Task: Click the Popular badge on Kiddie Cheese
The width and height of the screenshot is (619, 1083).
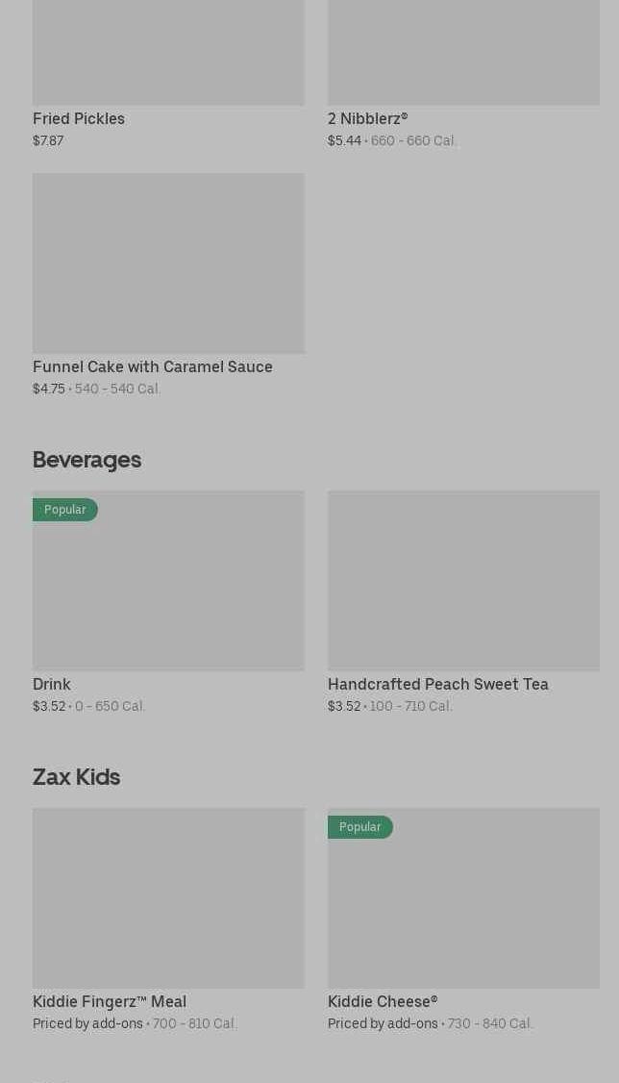Action: click(x=360, y=827)
